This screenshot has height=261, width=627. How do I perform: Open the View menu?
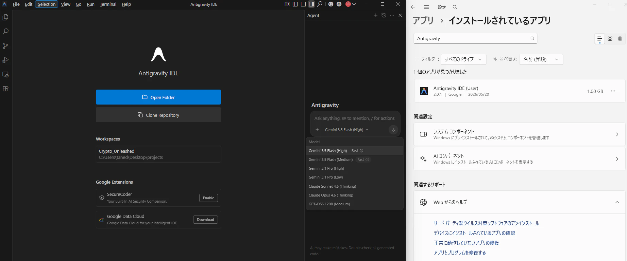[66, 4]
